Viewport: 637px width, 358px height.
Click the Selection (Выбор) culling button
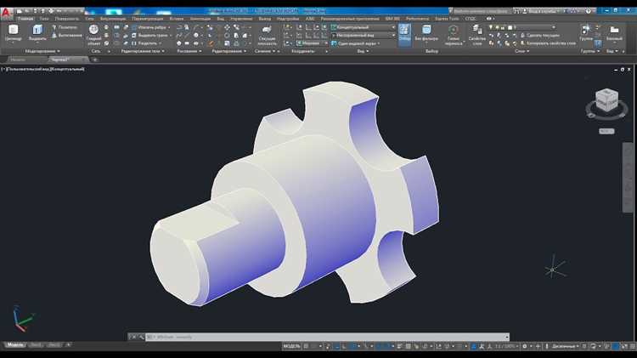[404, 33]
